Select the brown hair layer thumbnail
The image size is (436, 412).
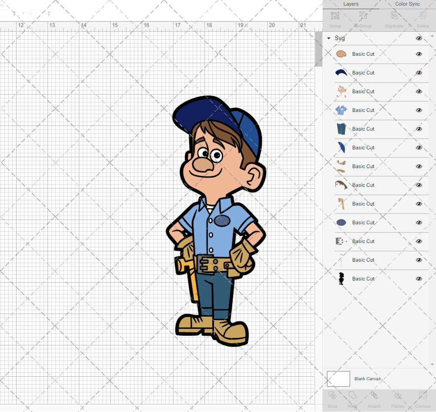click(x=341, y=185)
